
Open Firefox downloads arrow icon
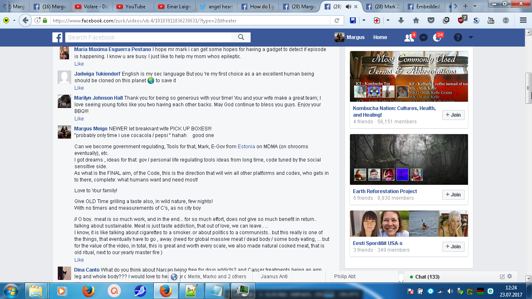click(401, 20)
